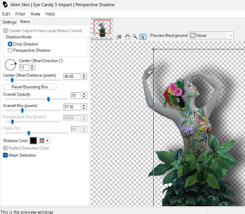The width and height of the screenshot is (245, 214).
Task: Select the arrow pointer tool
Action: click(x=143, y=37)
